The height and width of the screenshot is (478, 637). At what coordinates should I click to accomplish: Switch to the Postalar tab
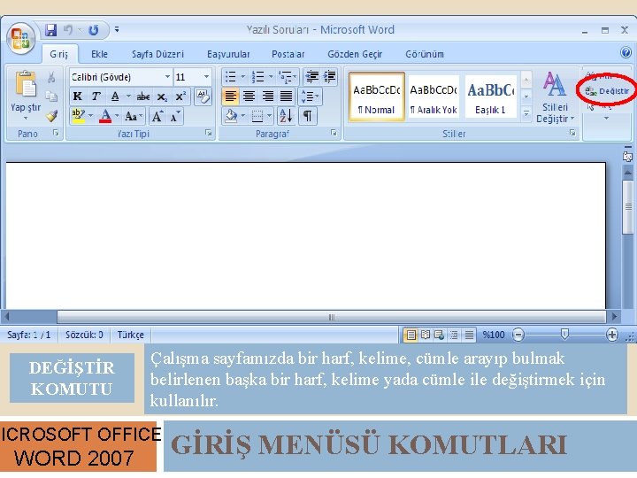point(288,54)
